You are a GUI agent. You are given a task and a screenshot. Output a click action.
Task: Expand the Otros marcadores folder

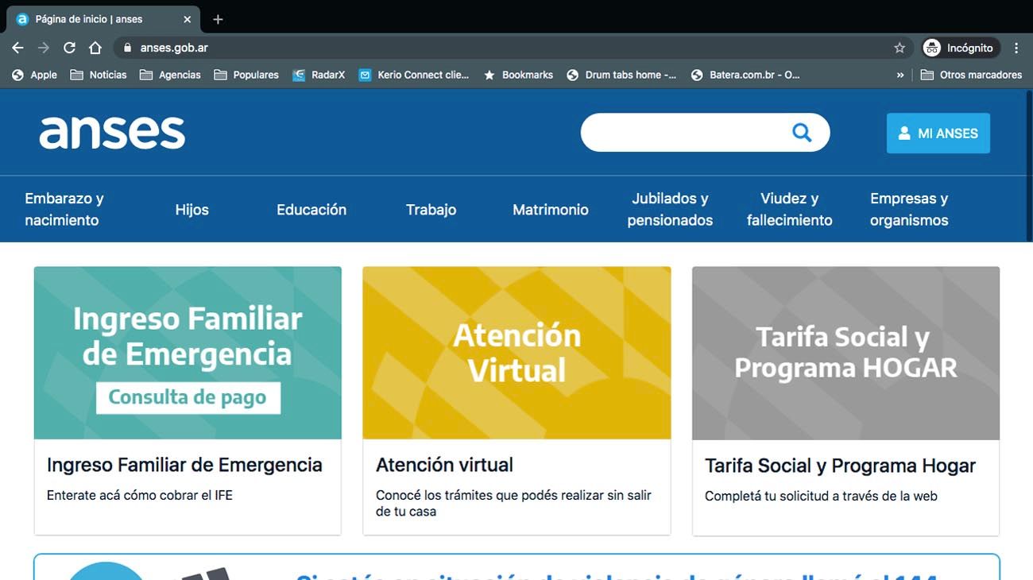971,75
